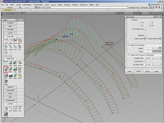Open the Preference Sets button
Screen dimensions: 164x123
(134, 8)
